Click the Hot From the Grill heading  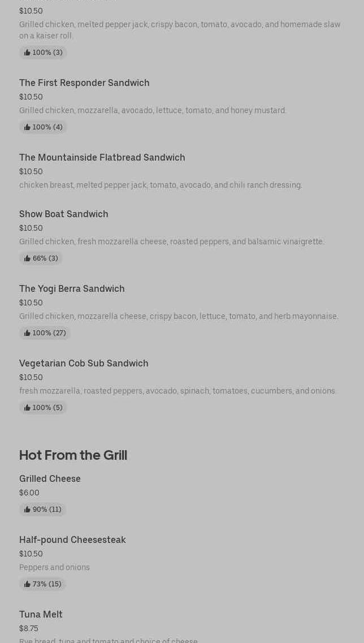[73, 455]
